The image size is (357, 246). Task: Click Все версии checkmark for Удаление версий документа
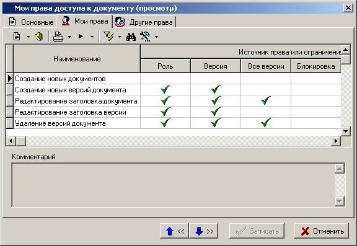click(x=266, y=123)
